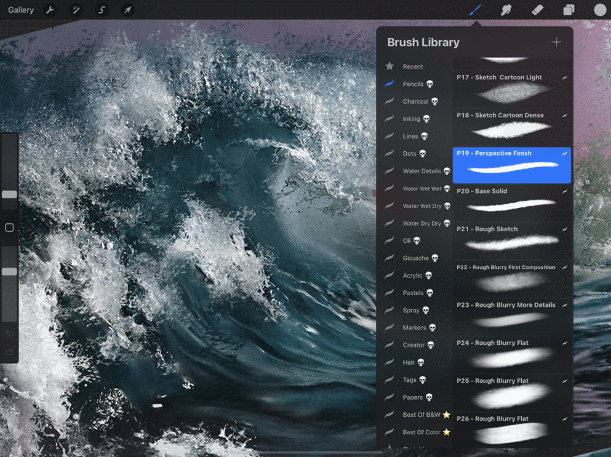
Task: Click the brush stroke icon beside Oil
Action: (x=389, y=240)
